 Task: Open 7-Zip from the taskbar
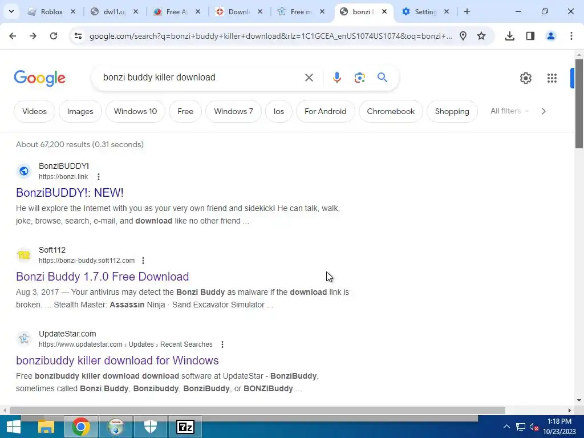click(x=185, y=427)
